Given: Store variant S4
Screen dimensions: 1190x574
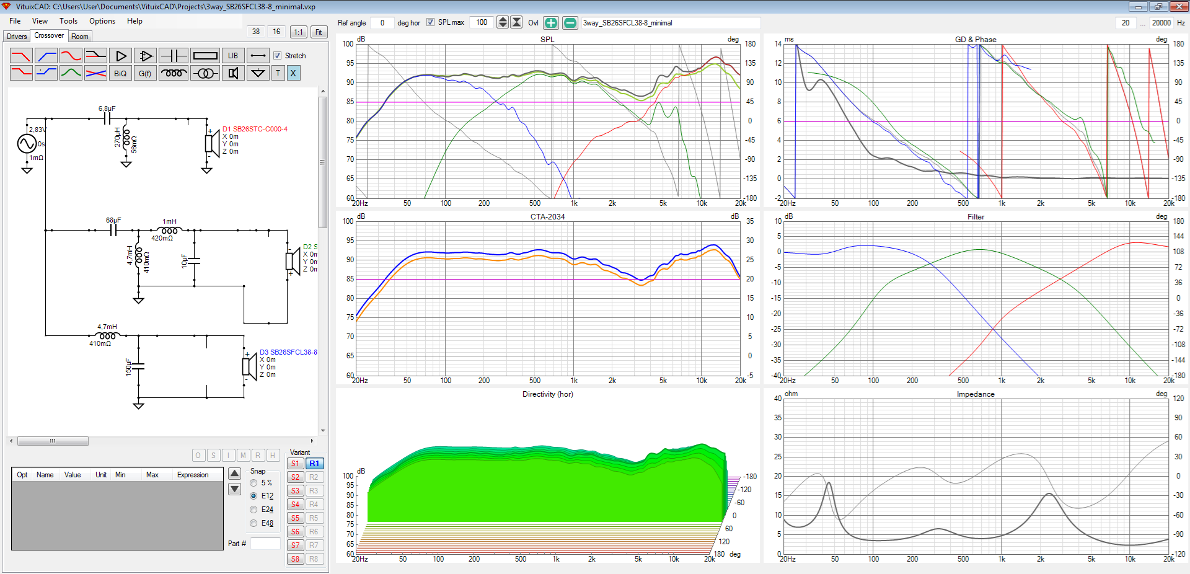Looking at the screenshot, I should click(295, 505).
